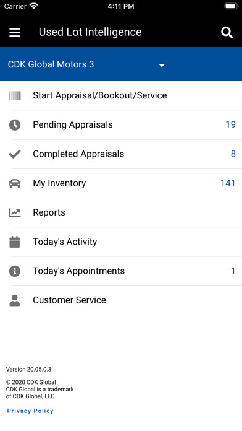Open the Reports menu item
242x431 pixels.
coord(121,212)
